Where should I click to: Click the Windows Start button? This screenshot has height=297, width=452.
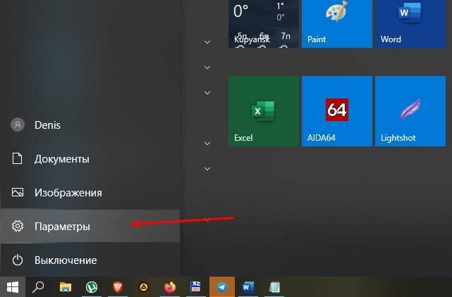[13, 287]
